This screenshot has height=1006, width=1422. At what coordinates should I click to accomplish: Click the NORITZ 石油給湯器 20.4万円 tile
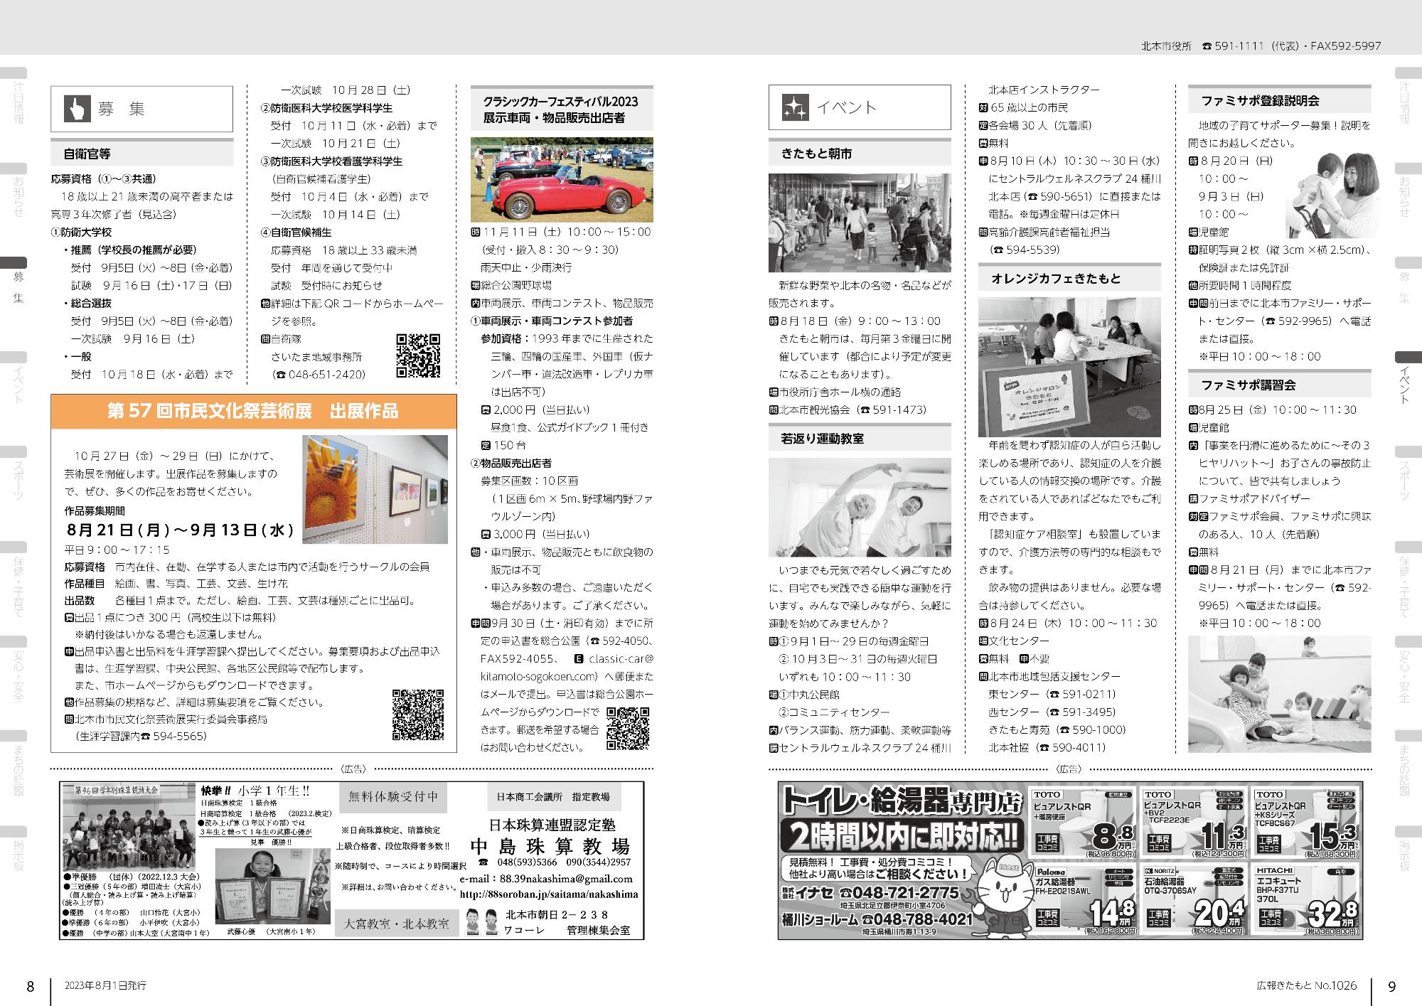pyautogui.click(x=1194, y=899)
